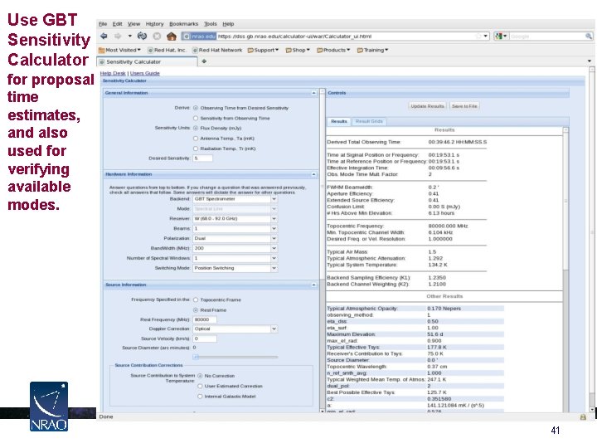This screenshot has height=448, width=597.
Task: Select the Sensitivity Calculator browser tab
Action: 147,61
